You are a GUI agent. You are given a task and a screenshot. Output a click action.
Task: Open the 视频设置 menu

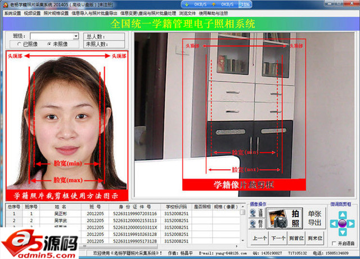[x=32, y=12]
